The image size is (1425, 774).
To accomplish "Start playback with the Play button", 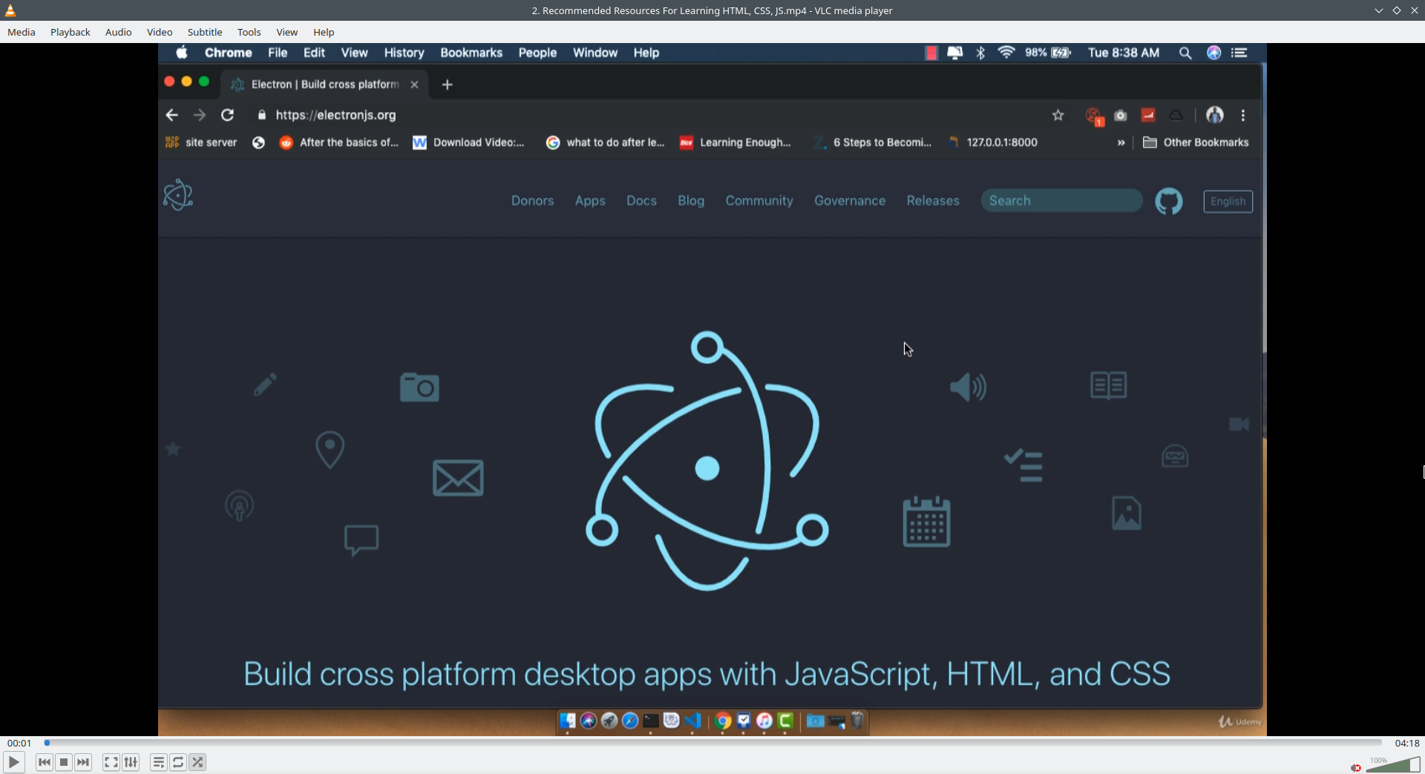I will point(13,762).
